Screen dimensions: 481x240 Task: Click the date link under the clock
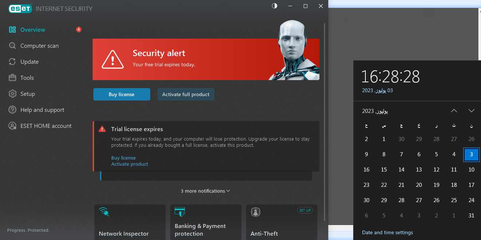(x=377, y=90)
